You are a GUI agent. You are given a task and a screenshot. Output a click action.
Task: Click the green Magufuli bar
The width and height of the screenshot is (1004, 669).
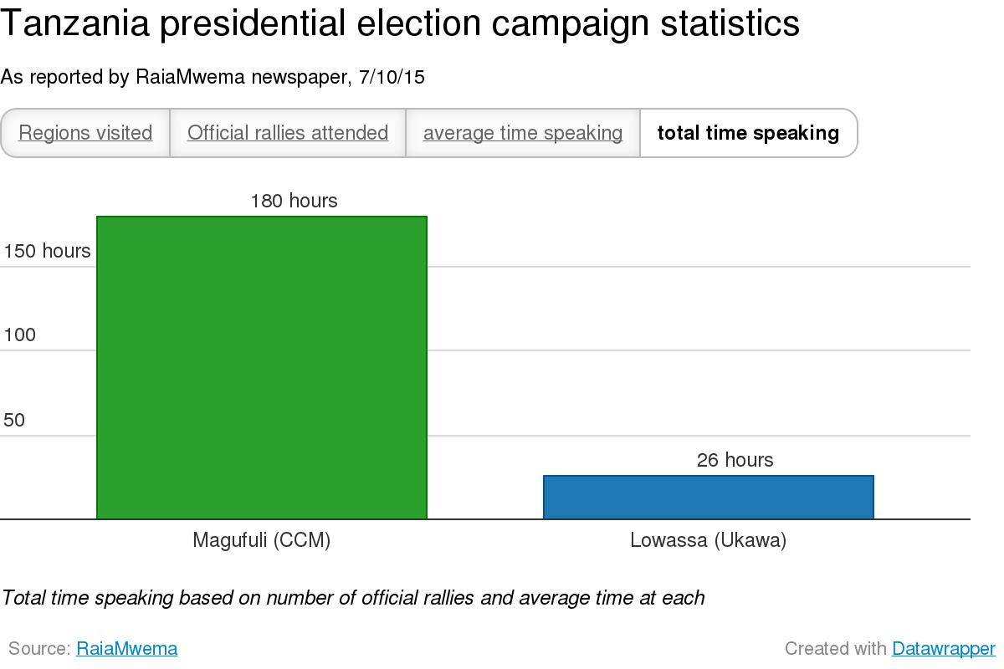click(262, 368)
